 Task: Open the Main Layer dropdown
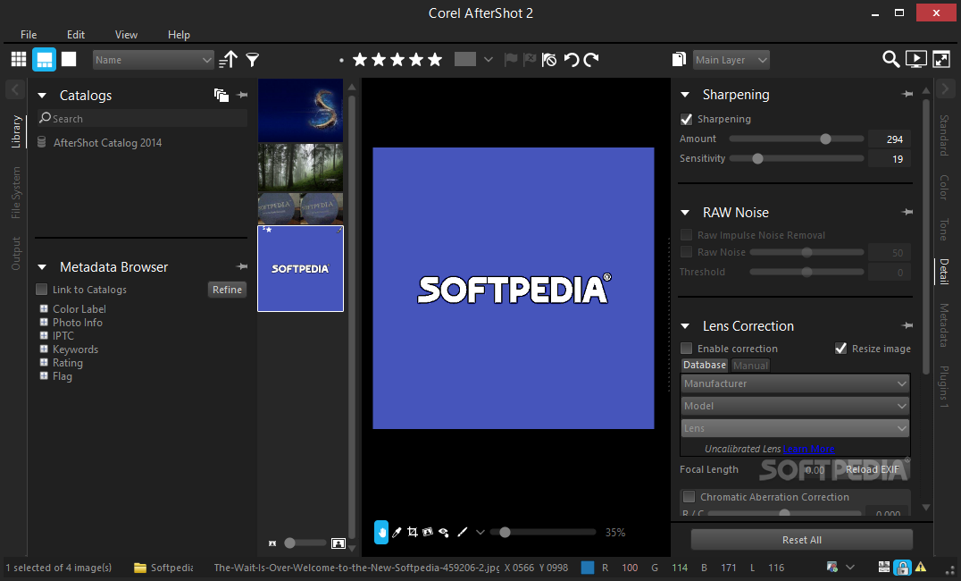tap(731, 60)
